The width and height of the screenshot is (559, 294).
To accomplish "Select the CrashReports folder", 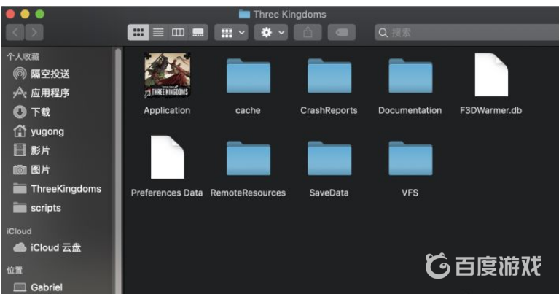I will tap(329, 76).
